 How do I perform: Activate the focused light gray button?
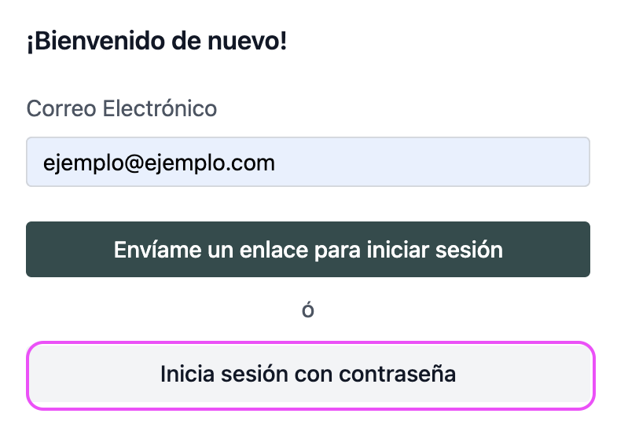pos(307,375)
